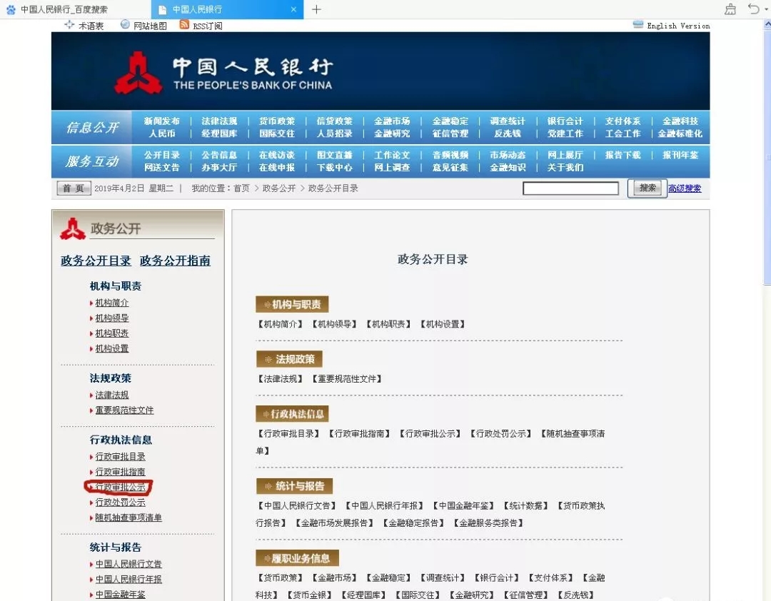This screenshot has height=601, width=771.
Task: Open 高级搜索 advanced search link
Action: (685, 188)
